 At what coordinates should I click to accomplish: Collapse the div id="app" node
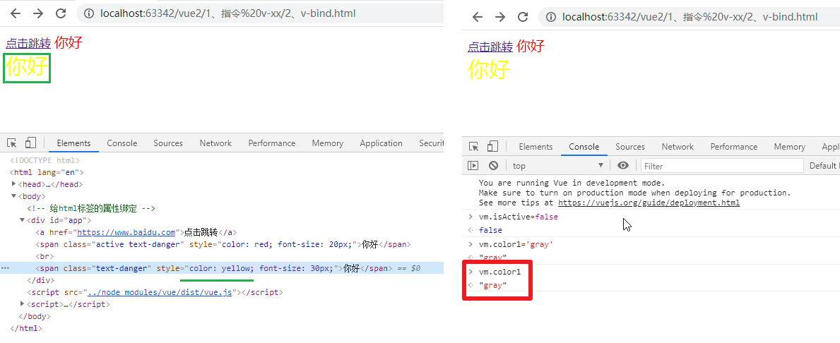(23, 220)
